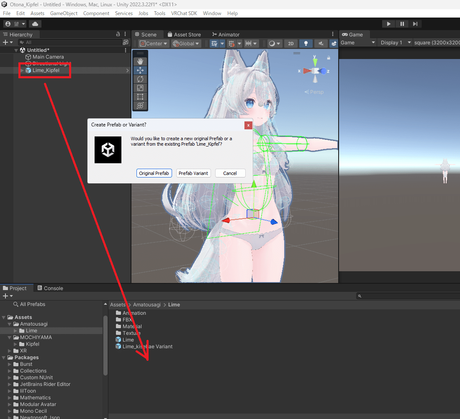Image resolution: width=460 pixels, height=419 pixels.
Task: Click the Original Prefab button in the dialog
Action: tap(154, 173)
